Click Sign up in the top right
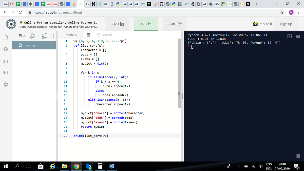 (286, 24)
